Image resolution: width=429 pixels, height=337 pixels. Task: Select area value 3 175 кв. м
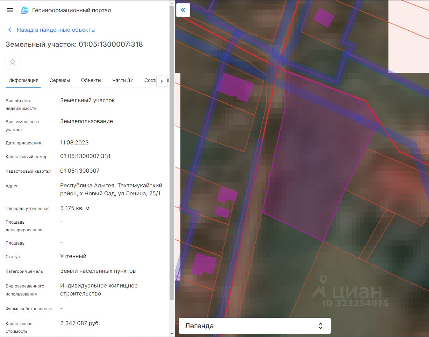point(75,208)
